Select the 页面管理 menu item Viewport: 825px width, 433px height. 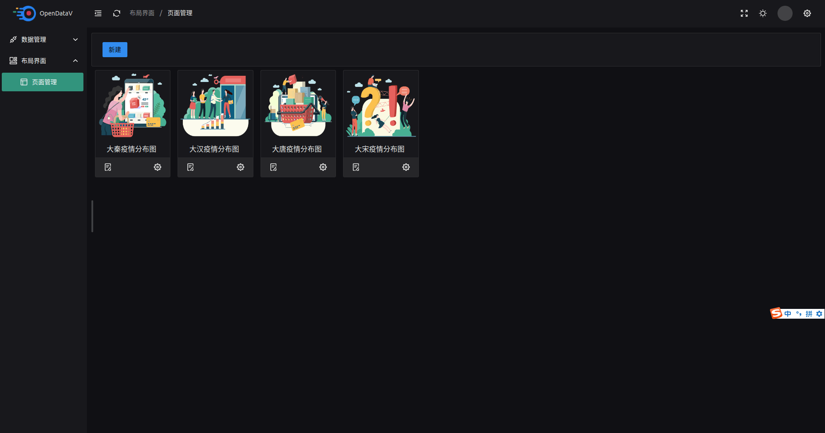(43, 82)
